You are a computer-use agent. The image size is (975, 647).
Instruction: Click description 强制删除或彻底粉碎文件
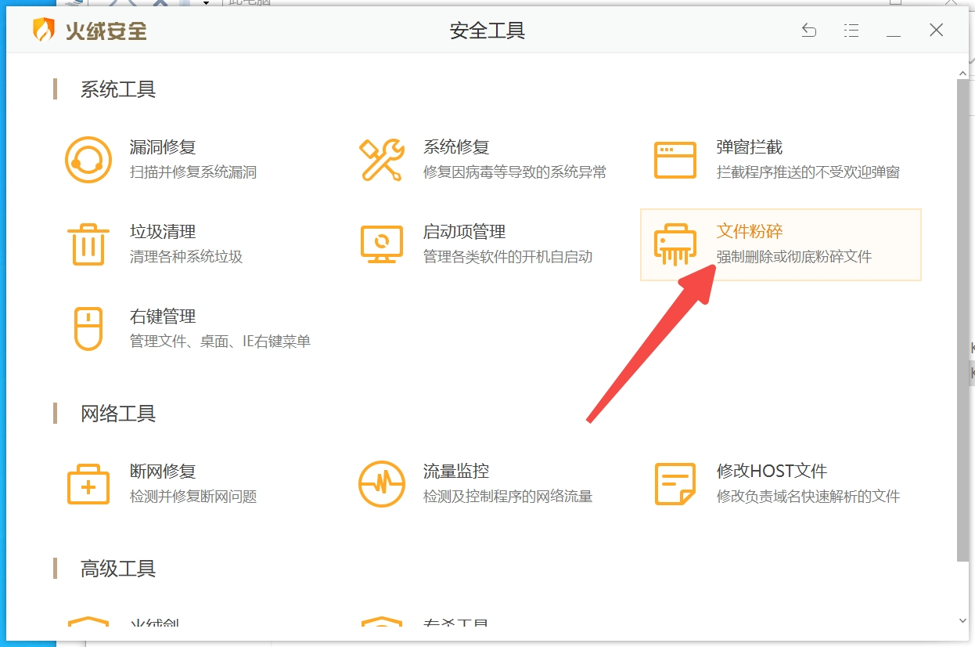click(x=794, y=257)
